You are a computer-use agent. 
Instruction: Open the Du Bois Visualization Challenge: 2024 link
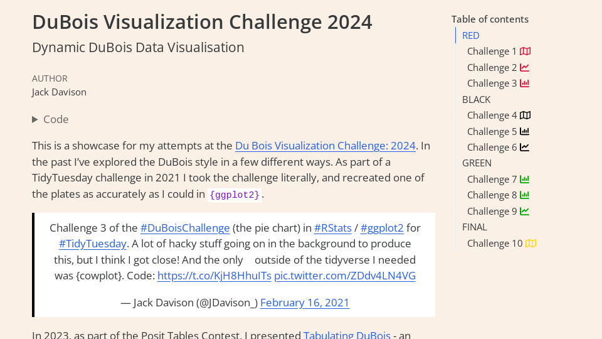[325, 146]
